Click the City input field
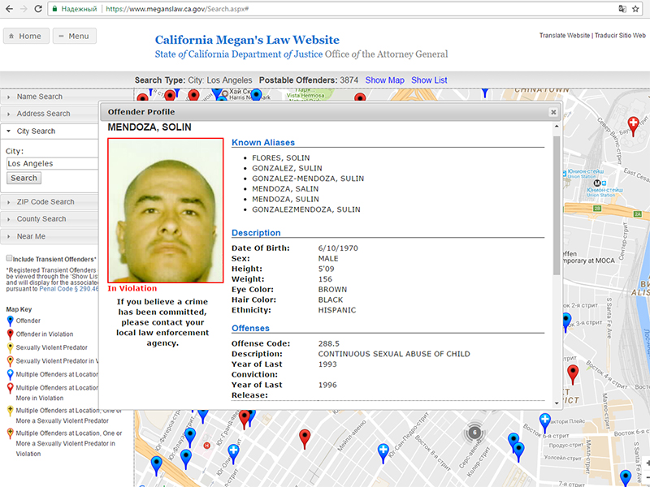 pyautogui.click(x=52, y=164)
